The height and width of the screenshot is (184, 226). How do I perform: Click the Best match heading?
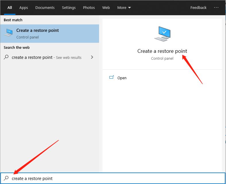[13, 20]
